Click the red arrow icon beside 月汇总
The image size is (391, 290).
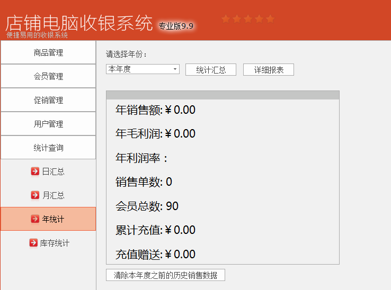(x=35, y=195)
